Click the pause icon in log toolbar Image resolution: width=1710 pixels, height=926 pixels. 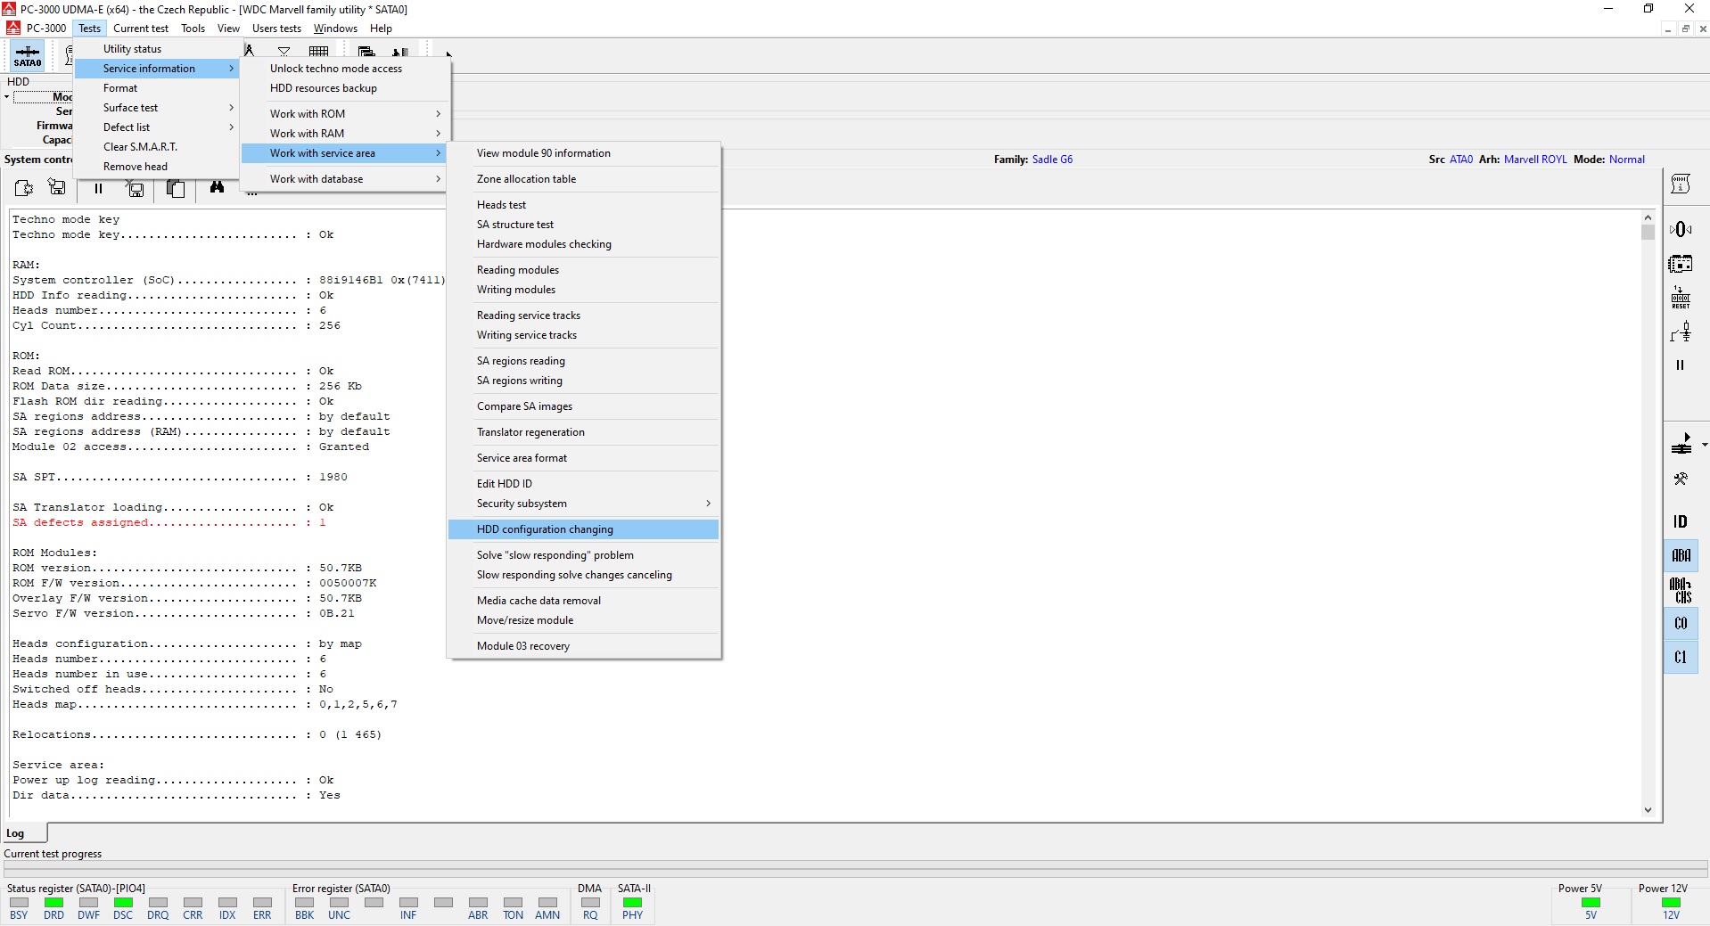coord(98,188)
